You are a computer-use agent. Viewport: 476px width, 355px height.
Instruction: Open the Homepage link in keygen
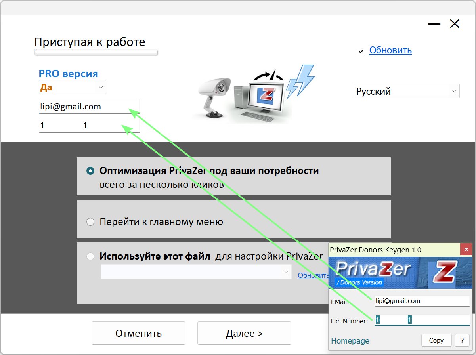pyautogui.click(x=350, y=341)
